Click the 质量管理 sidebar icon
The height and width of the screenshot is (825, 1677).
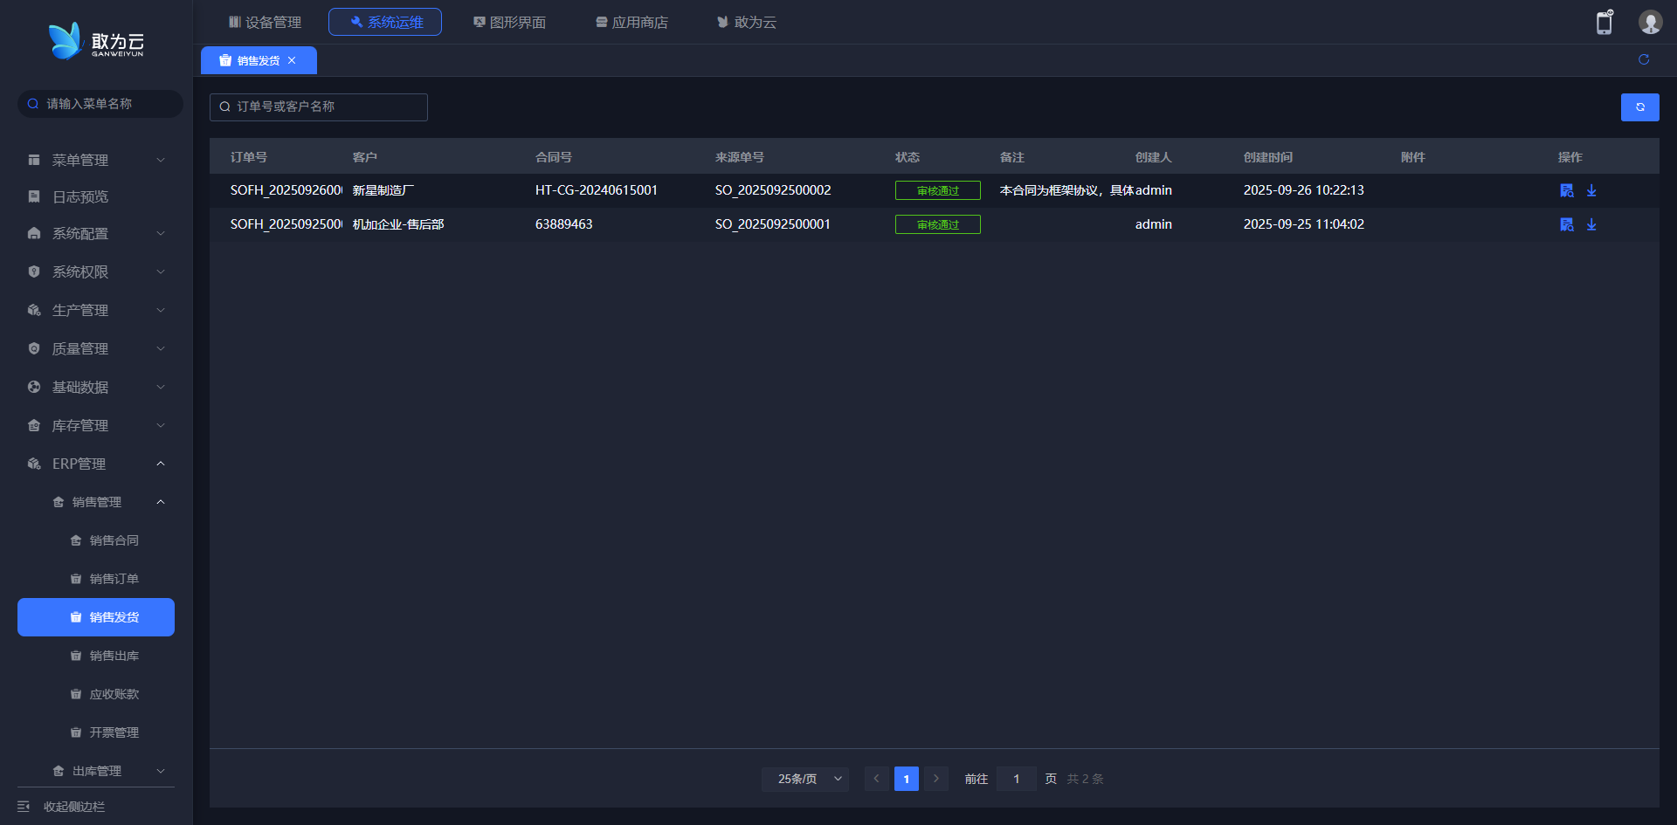(34, 348)
